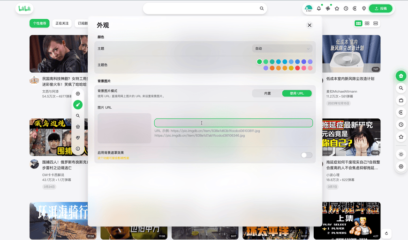Focus the 图片 URL input field

[234, 123]
